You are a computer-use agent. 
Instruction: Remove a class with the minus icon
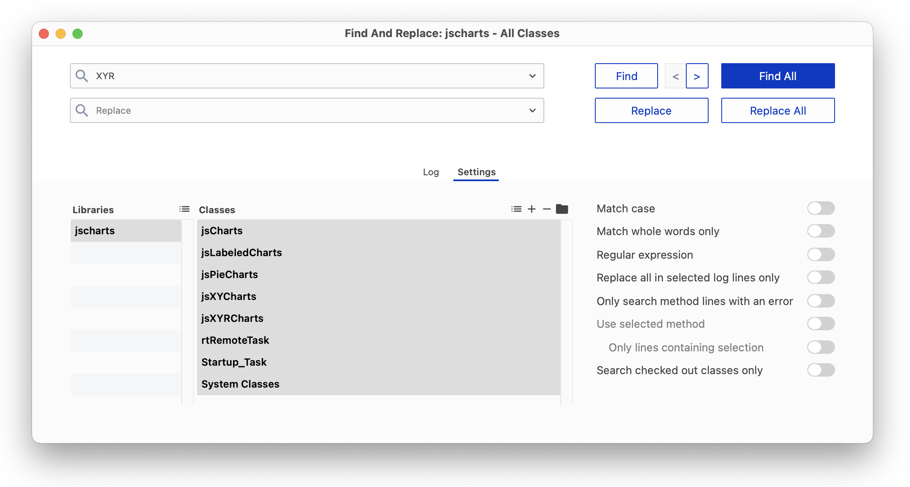coord(547,209)
